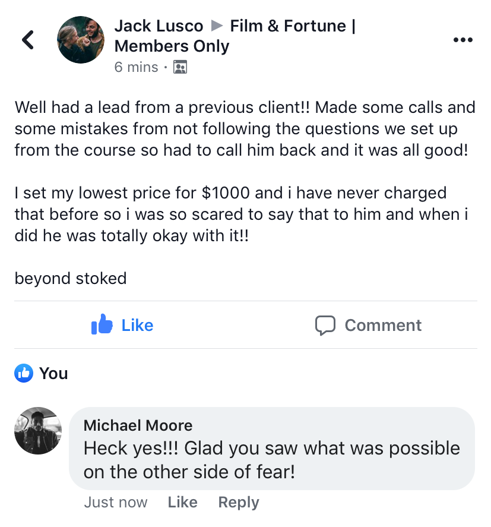Viewport: 491px width, 527px height.
Task: Open the 6 mins post timestamp
Action: click(x=136, y=67)
